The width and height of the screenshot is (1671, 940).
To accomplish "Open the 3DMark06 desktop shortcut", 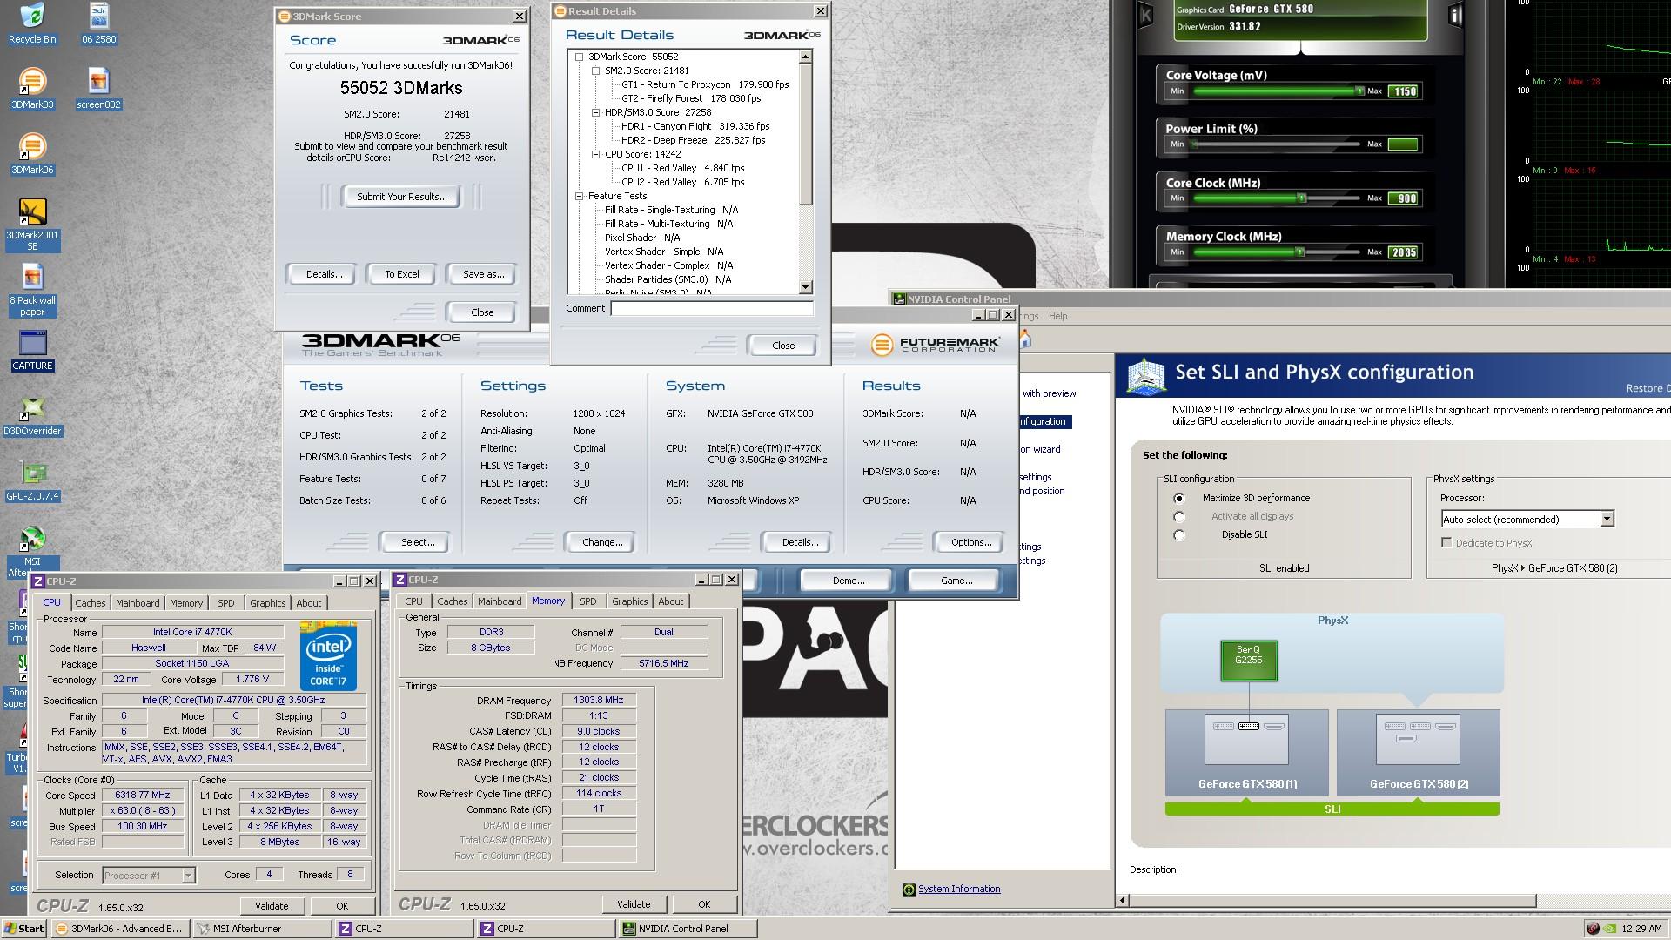I will (x=32, y=146).
